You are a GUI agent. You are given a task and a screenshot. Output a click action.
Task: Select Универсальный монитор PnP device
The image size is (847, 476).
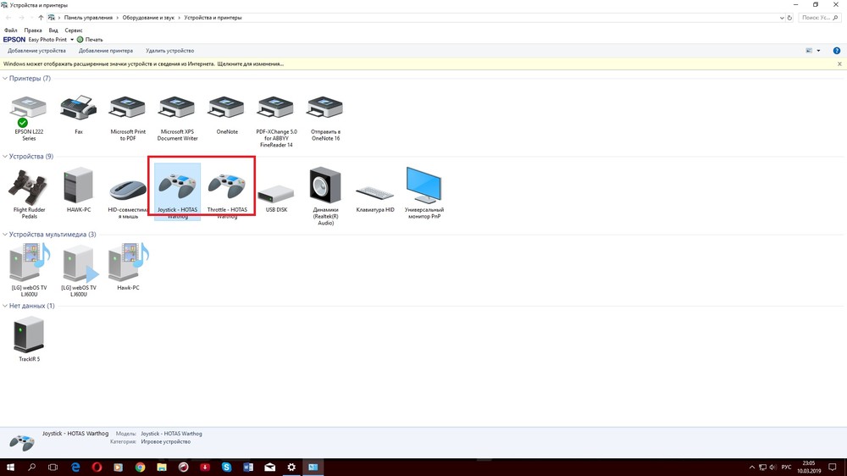[424, 193]
